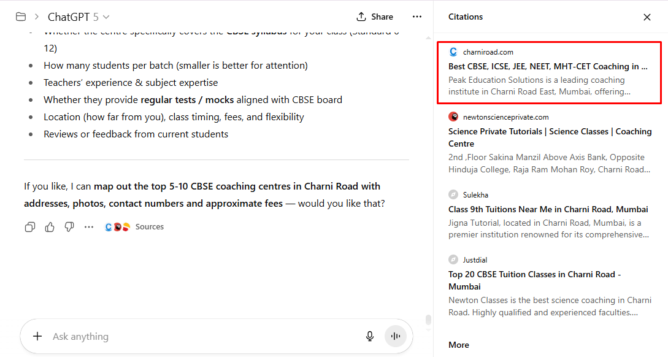Copy the response to clipboard

click(x=29, y=227)
